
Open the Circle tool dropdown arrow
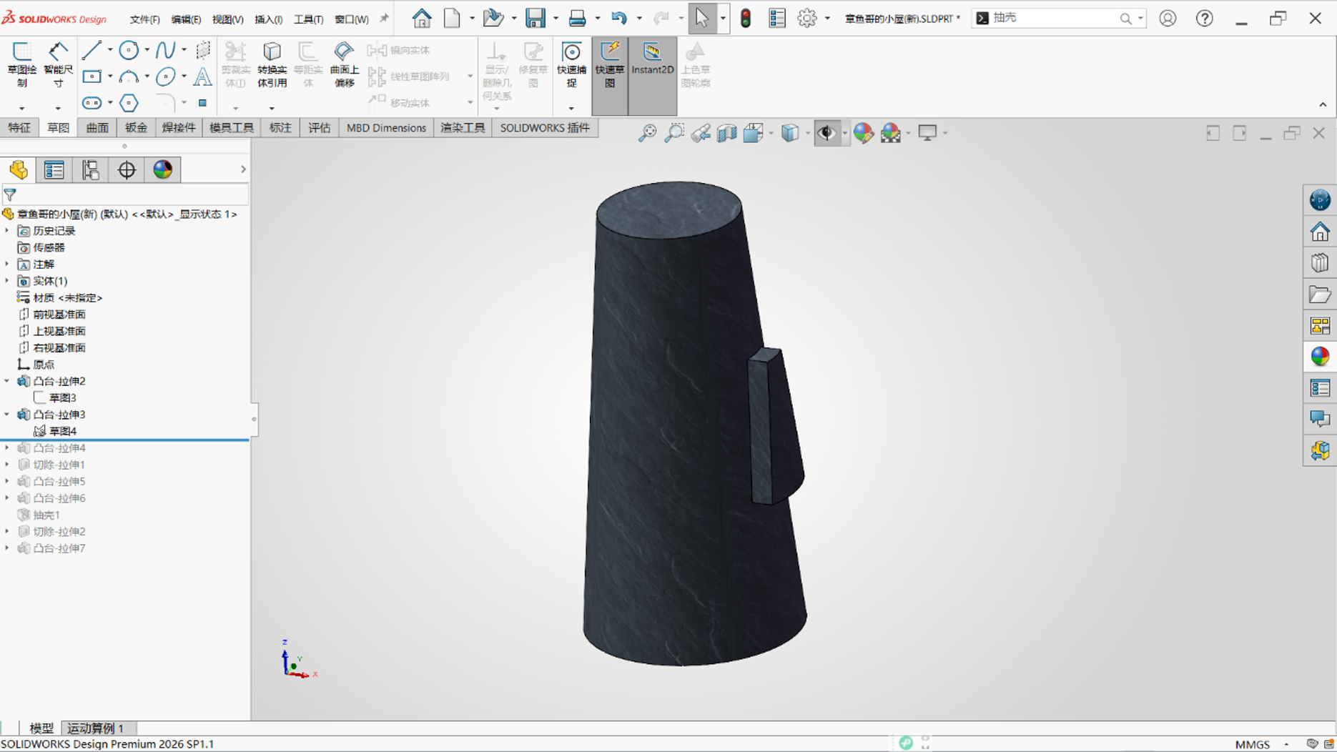point(147,50)
